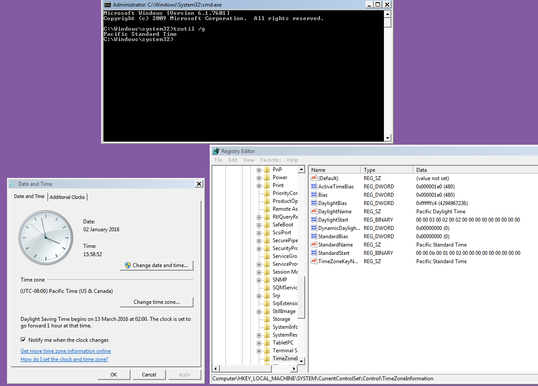Expand the Power registry key
The width and height of the screenshot is (538, 386).
[x=259, y=177]
